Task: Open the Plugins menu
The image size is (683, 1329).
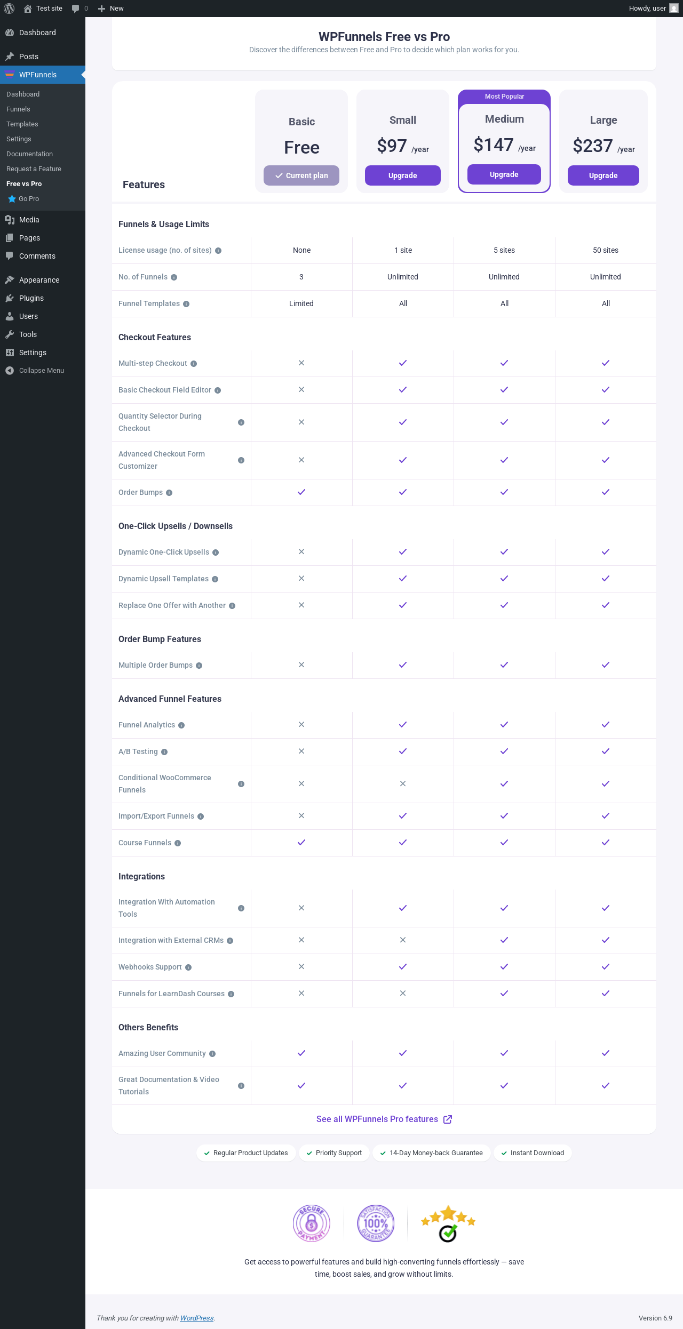Action: coord(31,298)
